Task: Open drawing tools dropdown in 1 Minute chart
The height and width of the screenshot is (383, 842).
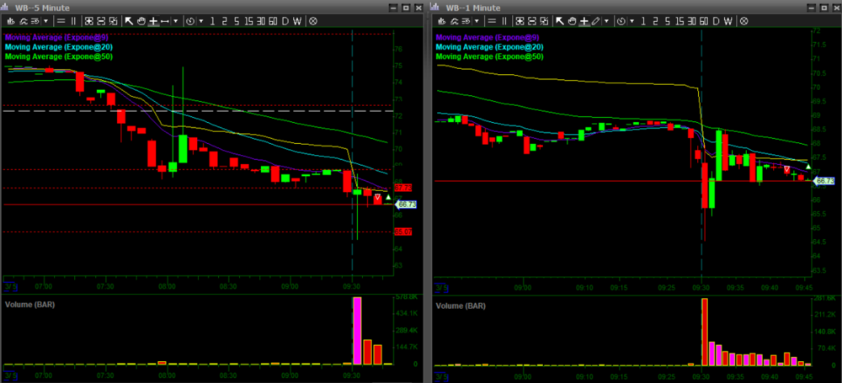Action: point(606,20)
